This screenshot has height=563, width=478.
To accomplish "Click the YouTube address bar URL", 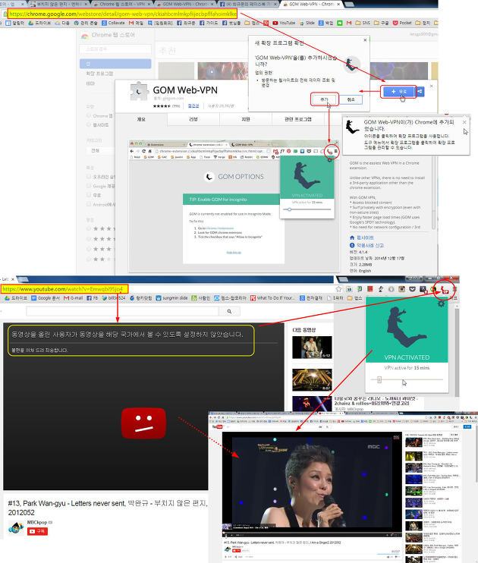I will coord(62,289).
